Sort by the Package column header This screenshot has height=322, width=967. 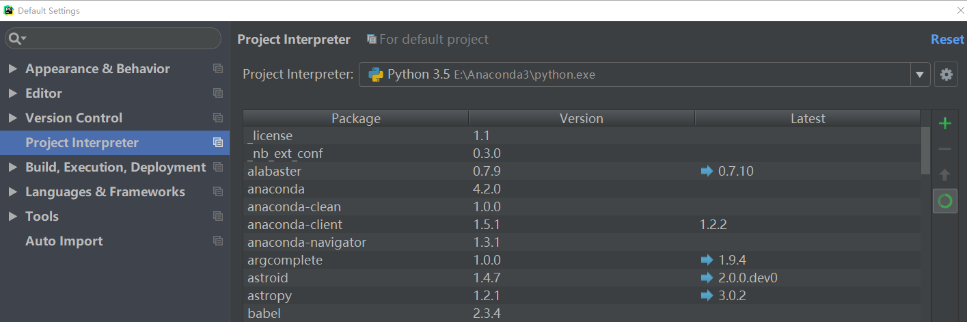(x=356, y=118)
